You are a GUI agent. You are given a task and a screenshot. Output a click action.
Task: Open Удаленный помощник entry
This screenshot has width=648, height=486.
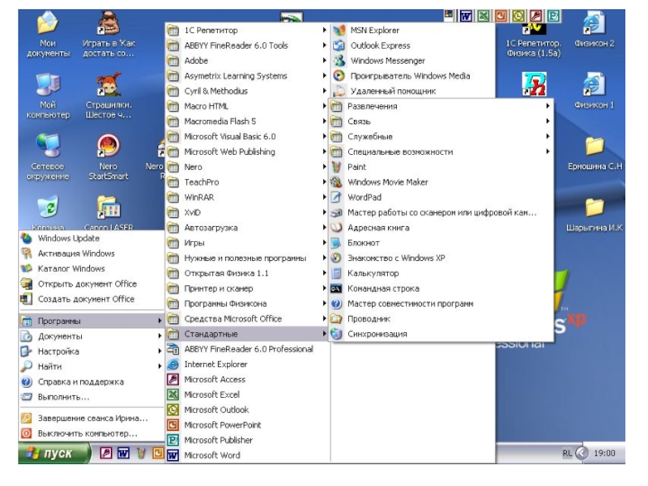click(x=412, y=91)
